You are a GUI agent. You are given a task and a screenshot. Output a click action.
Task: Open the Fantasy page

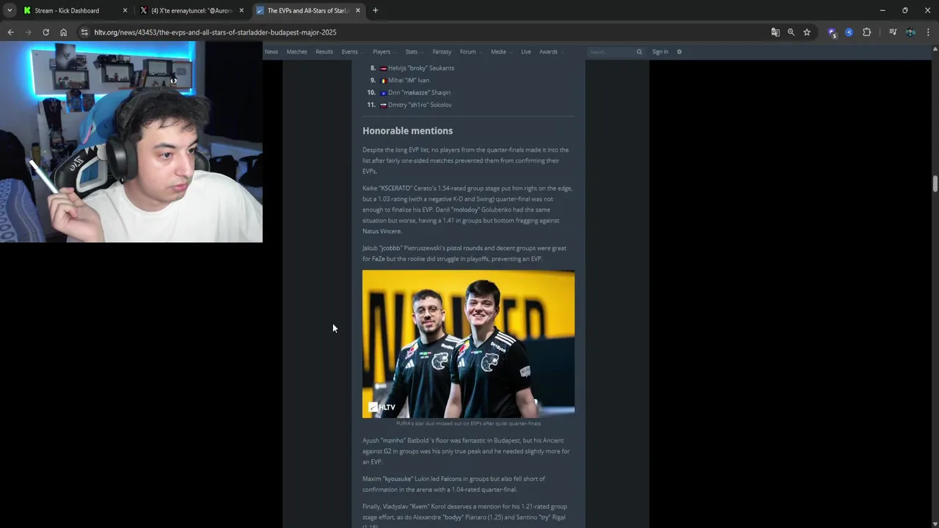[x=442, y=52]
